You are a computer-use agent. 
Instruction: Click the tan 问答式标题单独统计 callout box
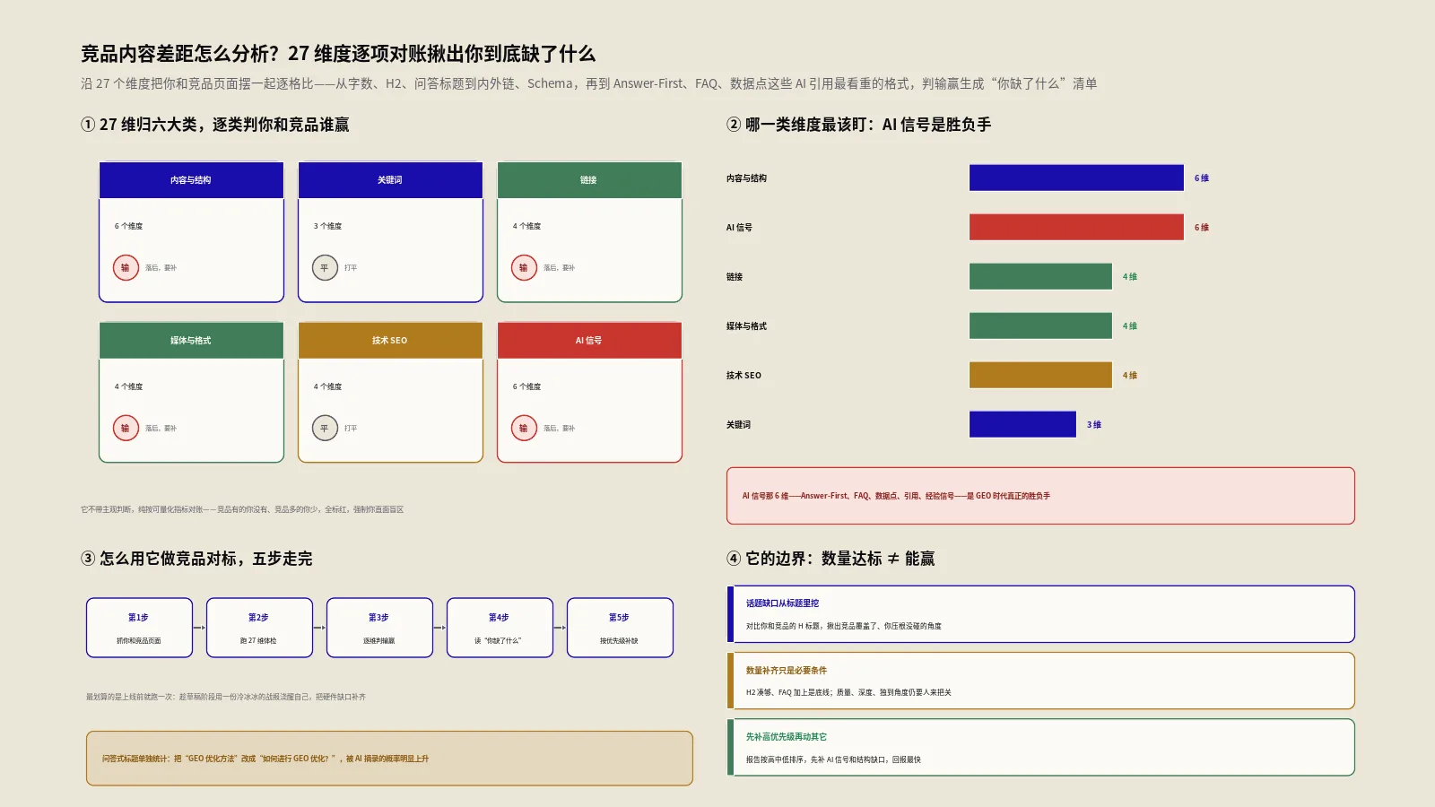tap(389, 759)
